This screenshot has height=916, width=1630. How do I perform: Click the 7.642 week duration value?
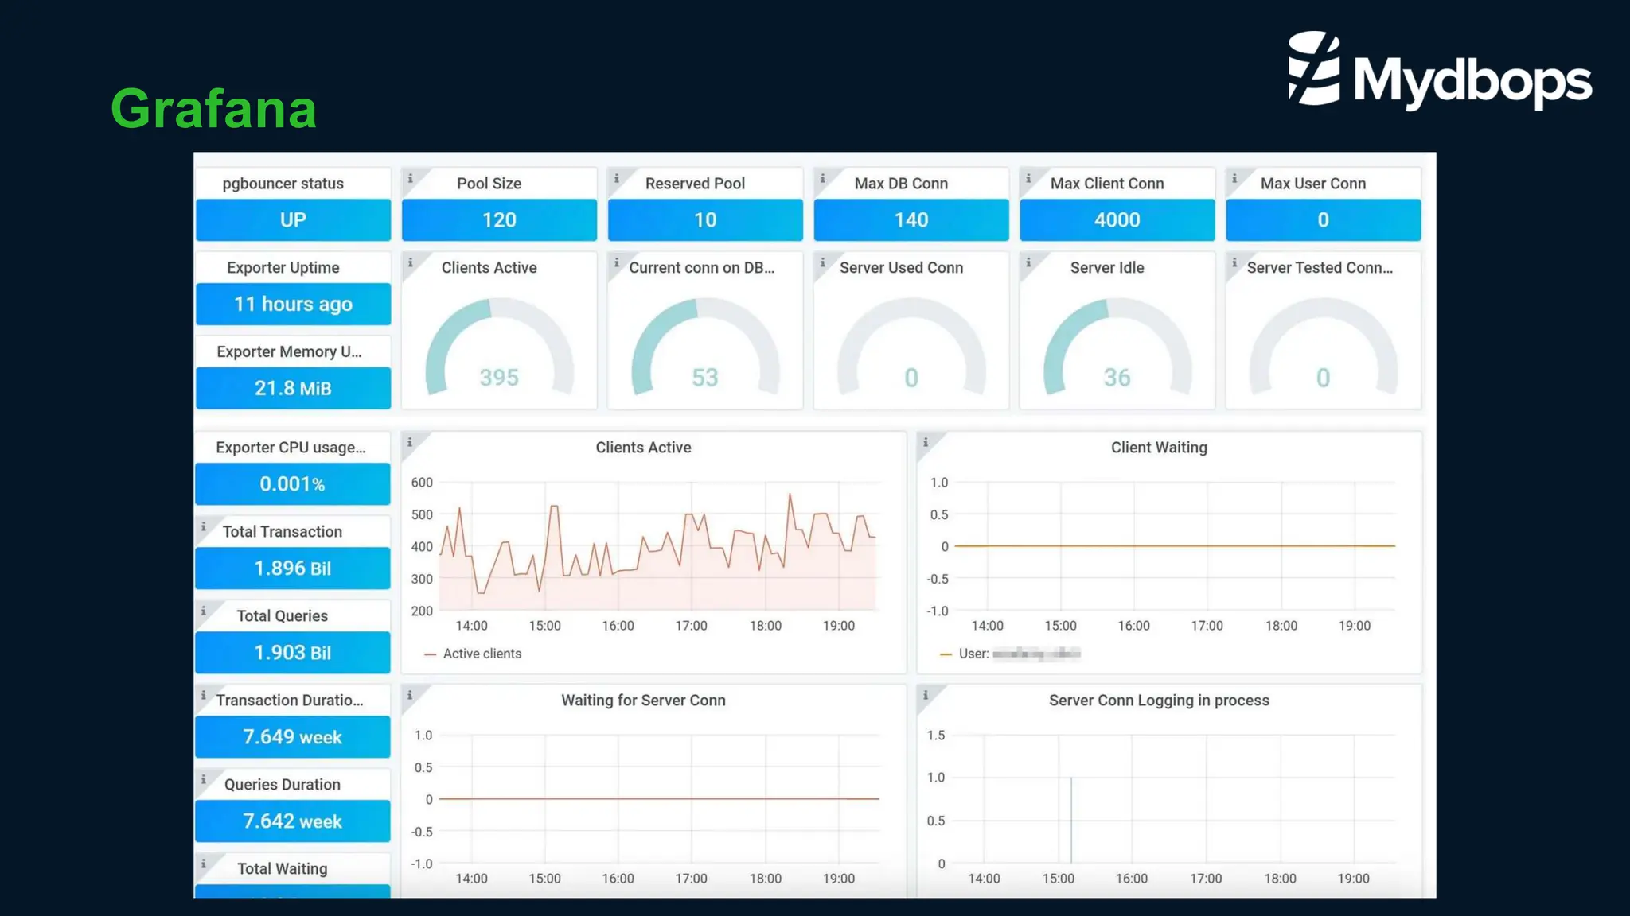point(293,821)
